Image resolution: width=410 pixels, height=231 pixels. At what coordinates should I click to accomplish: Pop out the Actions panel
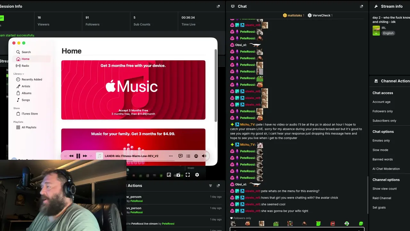tap(218, 186)
